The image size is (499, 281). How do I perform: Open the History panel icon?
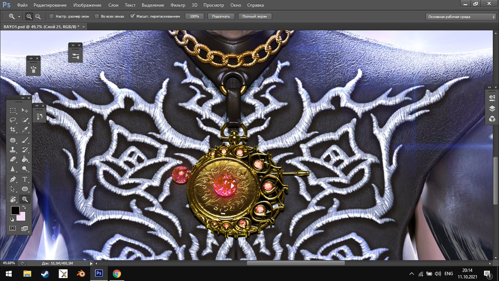tap(39, 116)
